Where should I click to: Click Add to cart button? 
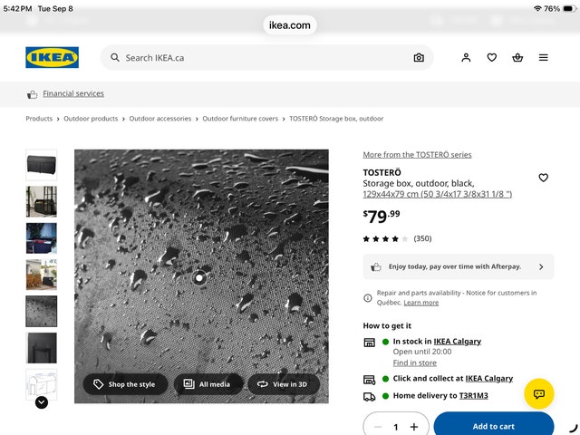pyautogui.click(x=494, y=426)
